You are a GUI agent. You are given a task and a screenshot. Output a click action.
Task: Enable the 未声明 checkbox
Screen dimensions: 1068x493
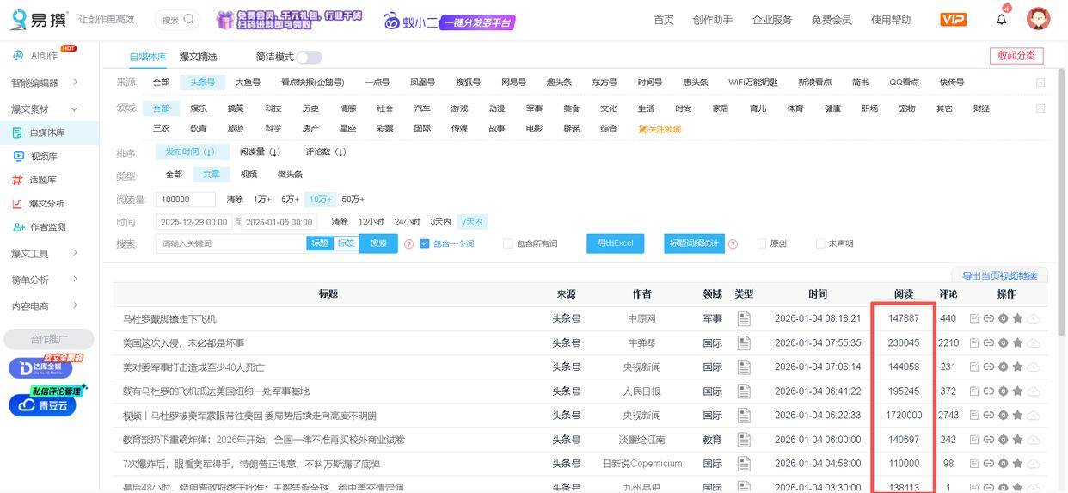(820, 244)
